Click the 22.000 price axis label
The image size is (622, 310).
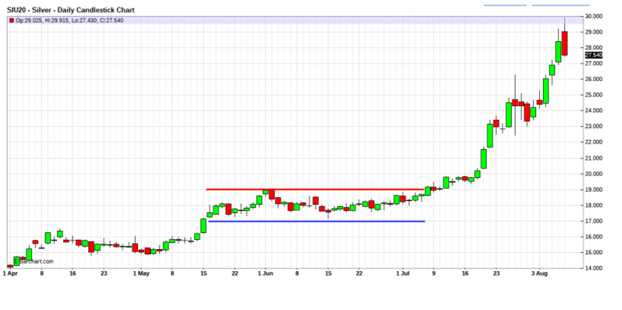[594, 143]
